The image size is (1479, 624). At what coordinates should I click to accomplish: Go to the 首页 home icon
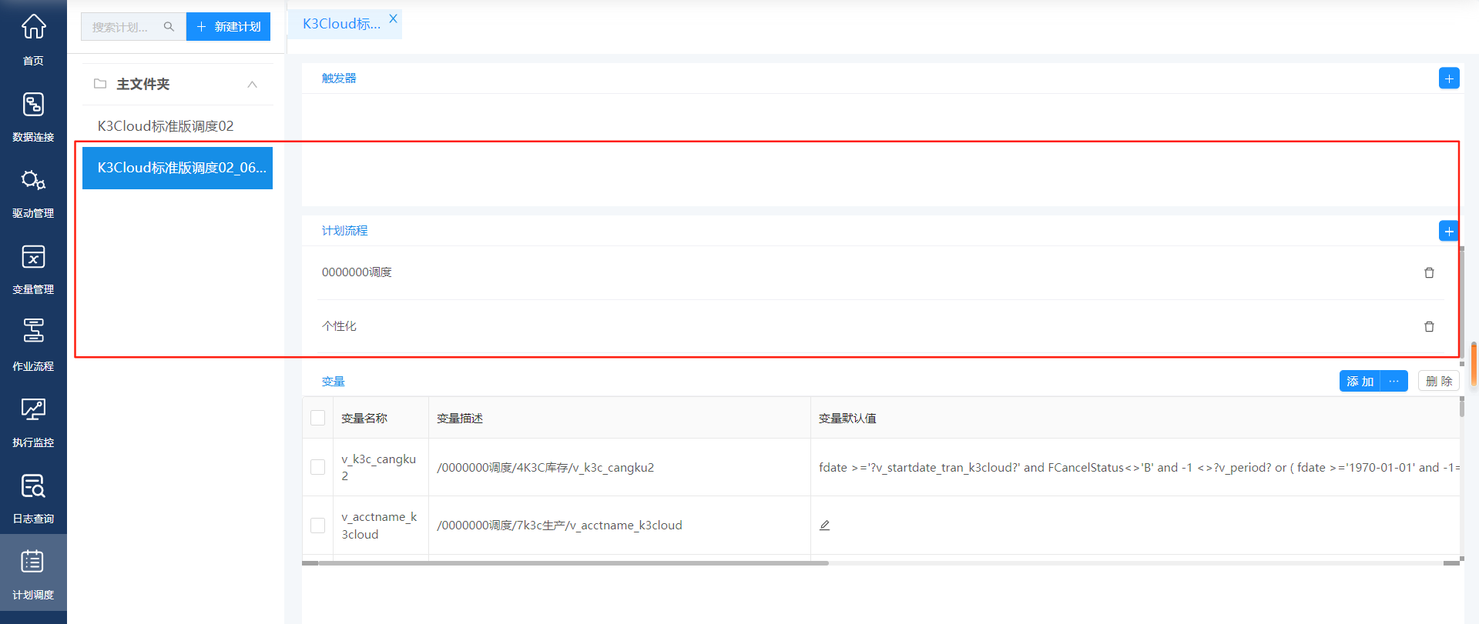click(x=33, y=26)
